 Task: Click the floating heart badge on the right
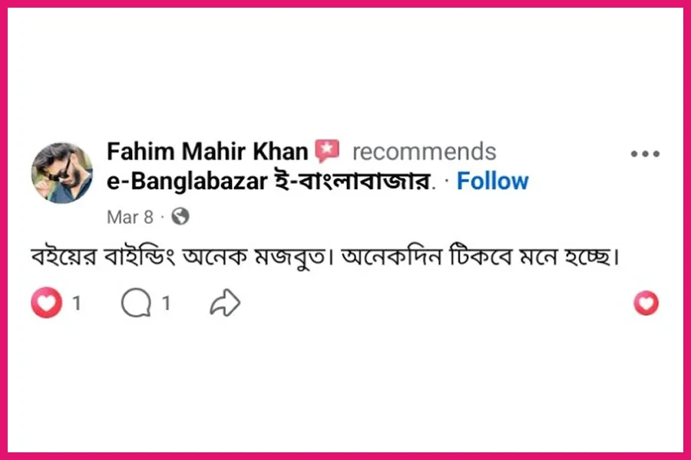pyautogui.click(x=647, y=304)
